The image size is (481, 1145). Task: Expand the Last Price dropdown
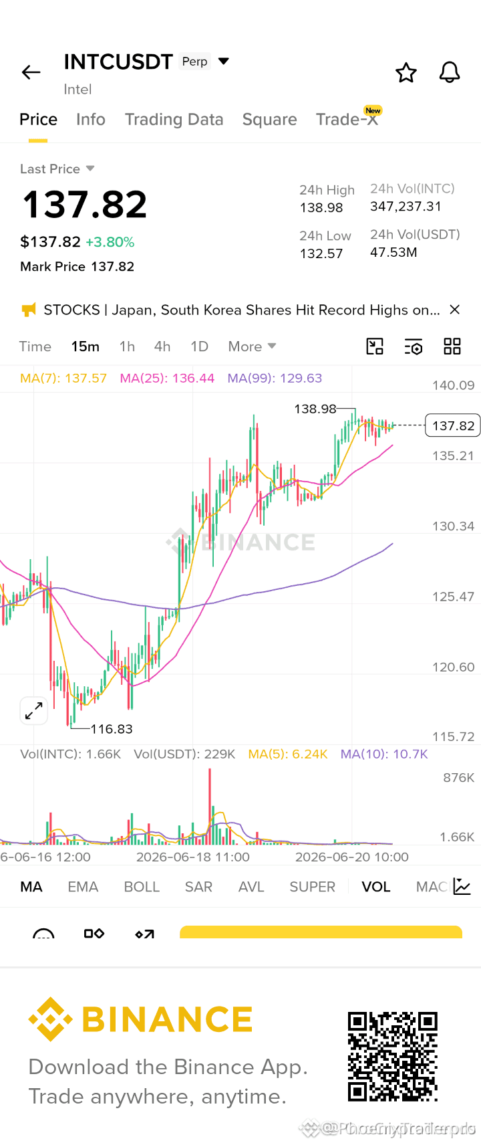(x=90, y=169)
